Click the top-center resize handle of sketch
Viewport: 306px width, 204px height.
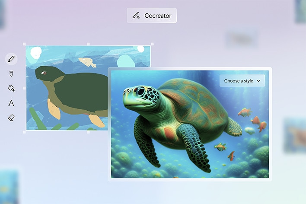point(89,44)
